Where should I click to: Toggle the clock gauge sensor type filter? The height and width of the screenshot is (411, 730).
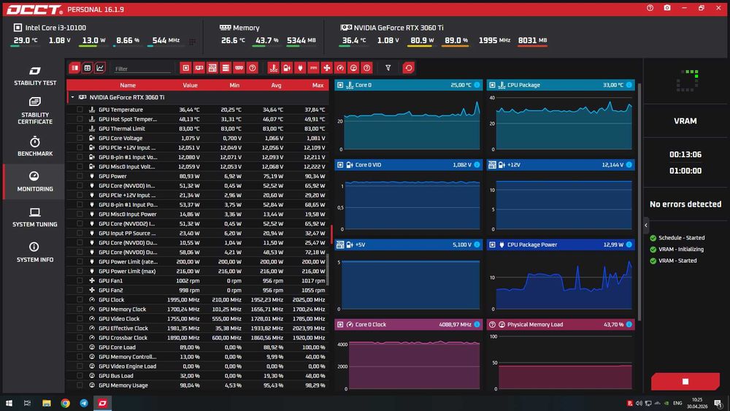click(x=340, y=68)
